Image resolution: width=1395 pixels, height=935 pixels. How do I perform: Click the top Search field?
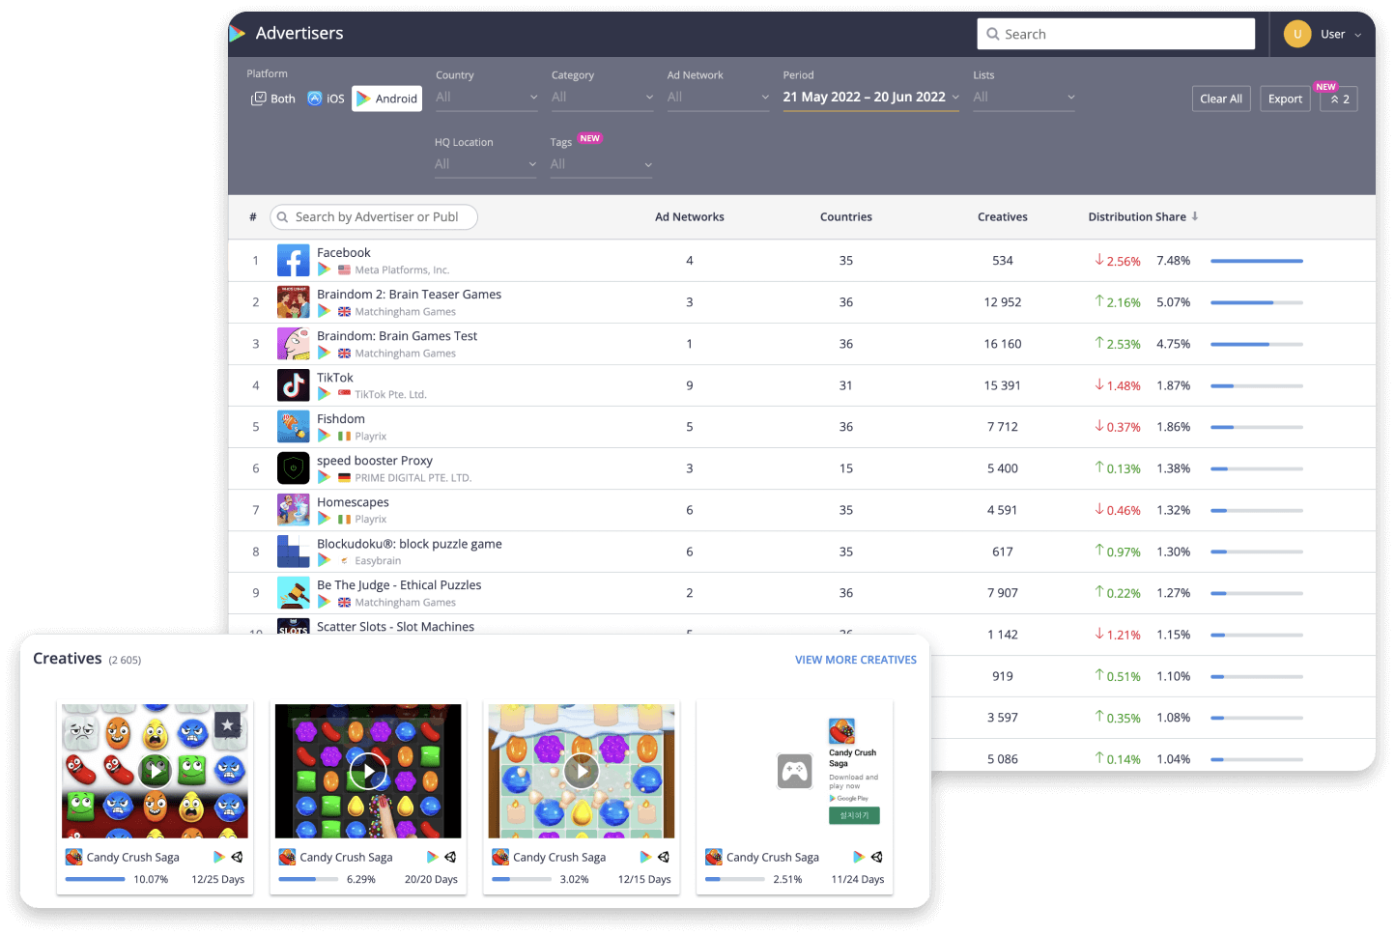coord(1116,34)
